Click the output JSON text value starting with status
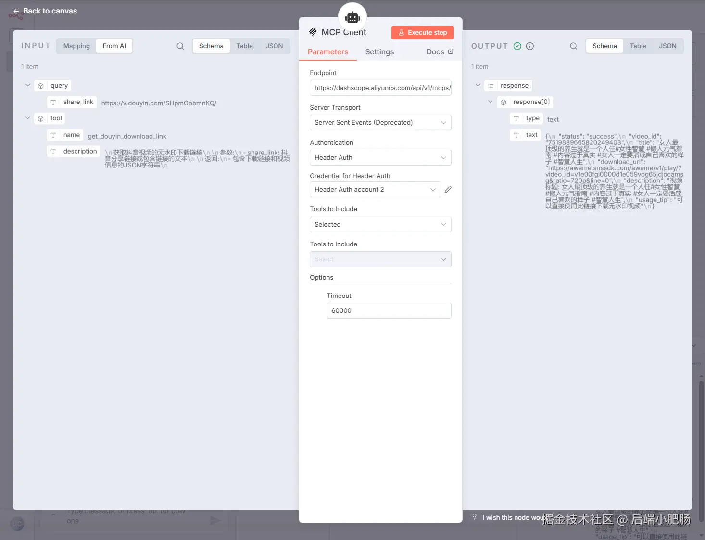 [x=614, y=171]
